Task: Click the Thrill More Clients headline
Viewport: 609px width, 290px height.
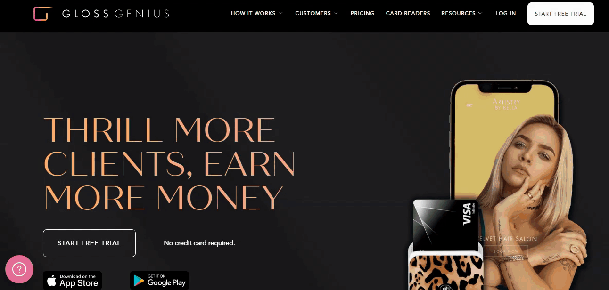Action: pos(169,163)
